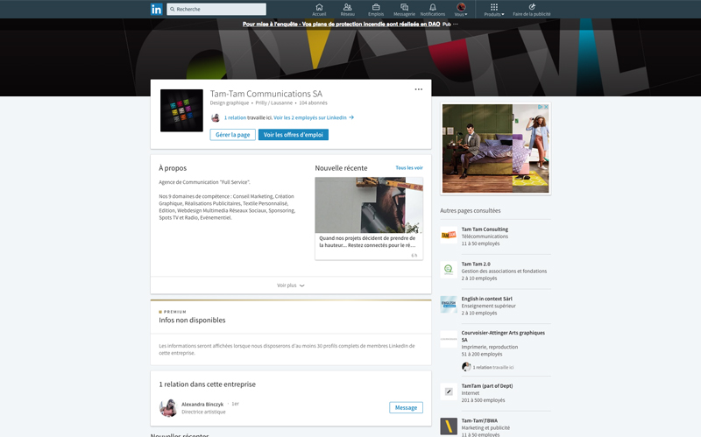Viewport: 701px width, 437px height.
Task: Click the AdChoices icon on sidebar ad
Action: [541, 107]
